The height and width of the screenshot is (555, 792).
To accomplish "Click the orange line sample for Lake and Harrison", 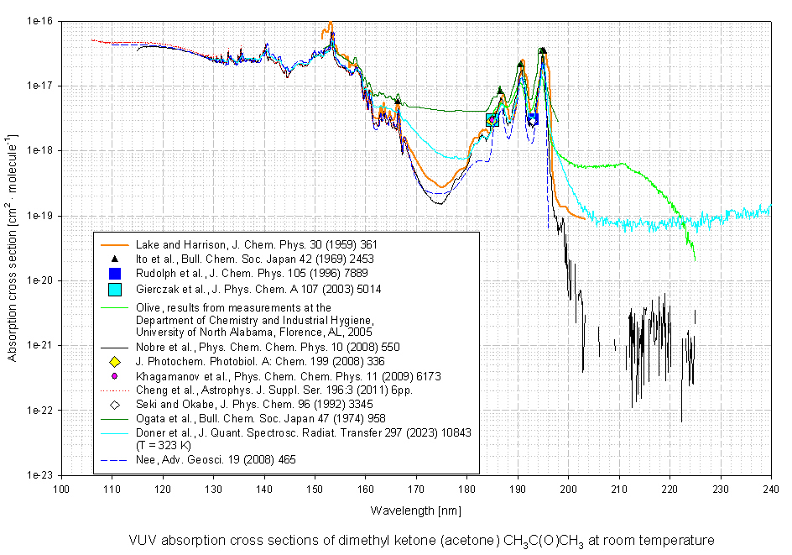I will click(x=116, y=244).
